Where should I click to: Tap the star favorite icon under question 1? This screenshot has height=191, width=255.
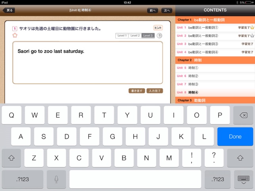coord(15,35)
